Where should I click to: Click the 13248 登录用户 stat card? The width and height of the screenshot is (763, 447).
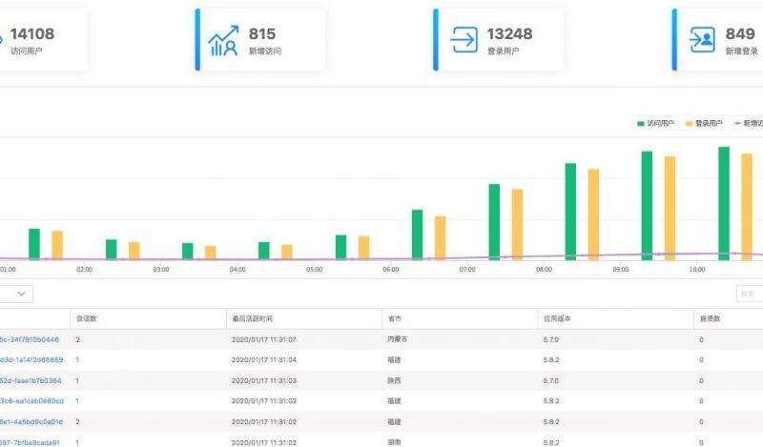(x=499, y=41)
